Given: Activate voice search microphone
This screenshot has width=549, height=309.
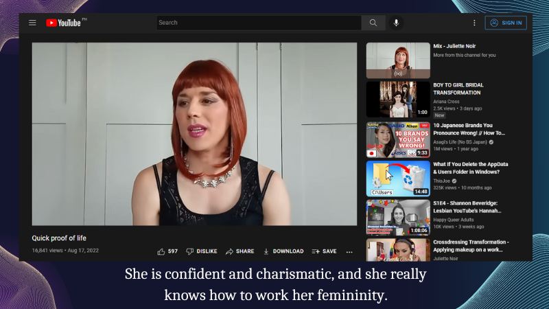Looking at the screenshot, I should [x=396, y=23].
